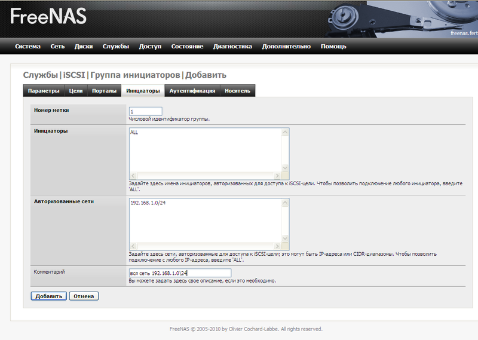Click the hint starting 'Задайте здесь сети'
Screen dimensions: 478x340
(x=283, y=257)
